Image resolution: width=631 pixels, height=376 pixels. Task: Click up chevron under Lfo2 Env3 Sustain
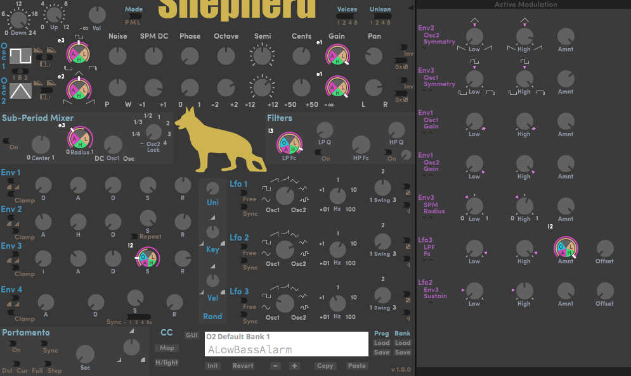[x=430, y=302]
